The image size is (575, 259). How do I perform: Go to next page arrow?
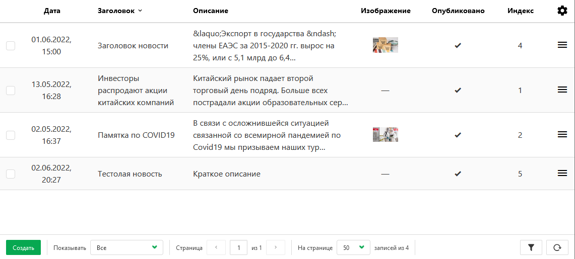pos(276,247)
